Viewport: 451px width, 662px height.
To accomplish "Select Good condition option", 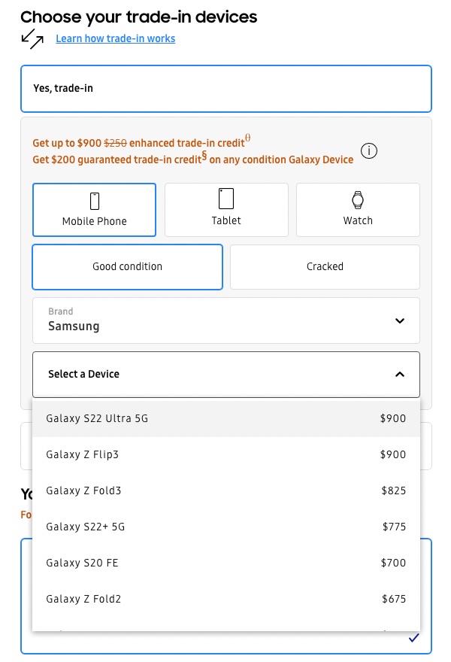I will click(128, 266).
